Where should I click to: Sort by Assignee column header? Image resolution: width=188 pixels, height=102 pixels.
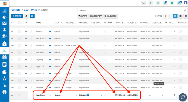point(83,23)
